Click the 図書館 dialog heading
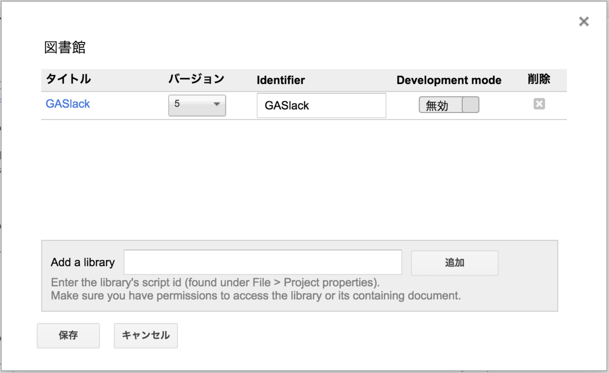This screenshot has height=373, width=609. [65, 48]
